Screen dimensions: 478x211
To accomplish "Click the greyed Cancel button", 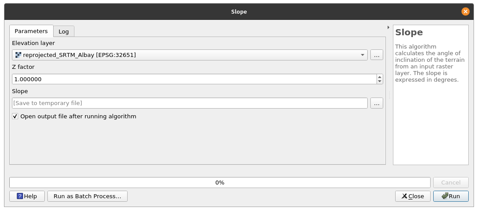I will pyautogui.click(x=451, y=182).
